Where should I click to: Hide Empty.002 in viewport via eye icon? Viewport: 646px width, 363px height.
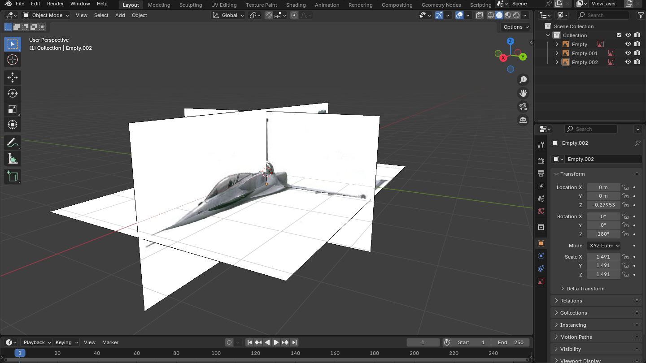pos(628,62)
